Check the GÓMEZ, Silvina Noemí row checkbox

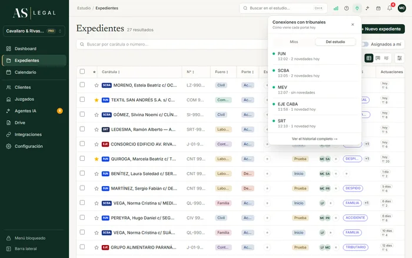(x=82, y=114)
